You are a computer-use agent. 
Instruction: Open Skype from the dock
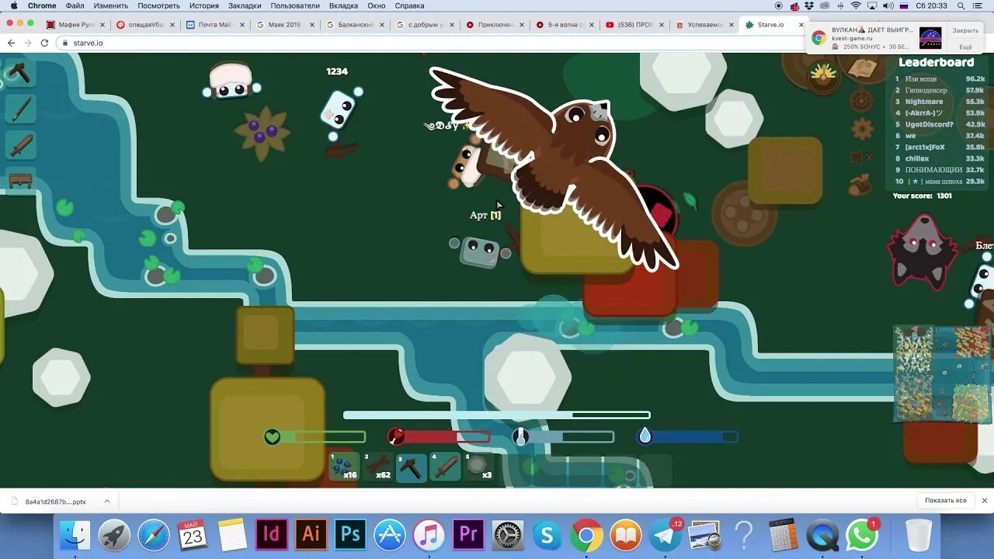(547, 535)
